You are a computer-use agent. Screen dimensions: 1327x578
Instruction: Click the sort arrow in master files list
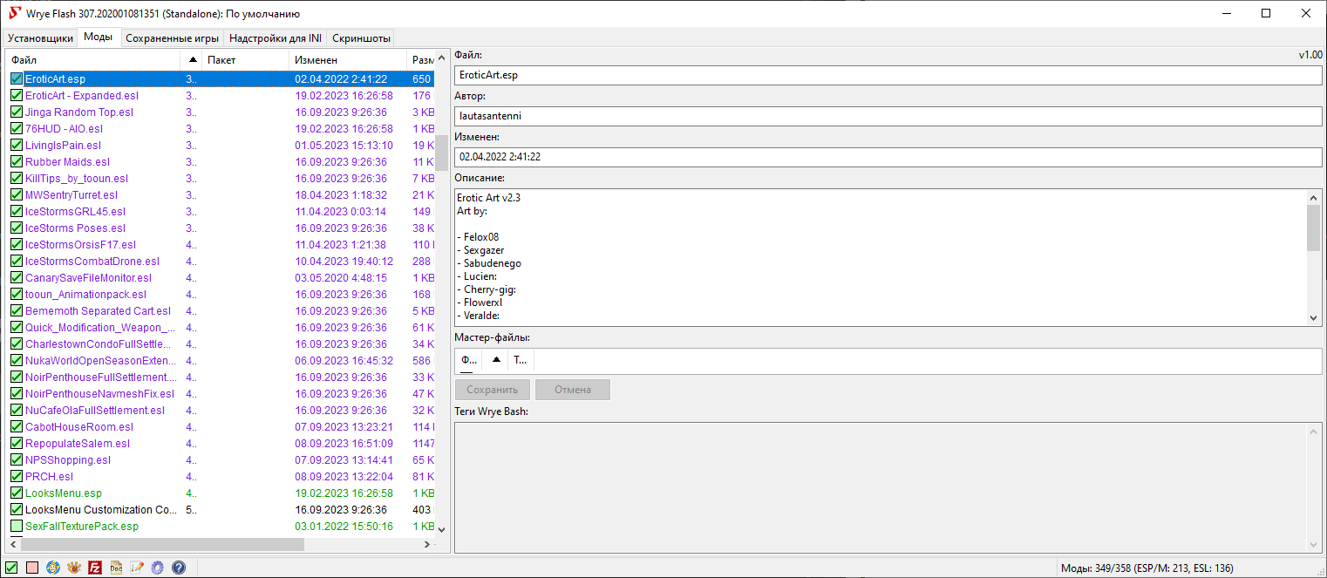496,359
